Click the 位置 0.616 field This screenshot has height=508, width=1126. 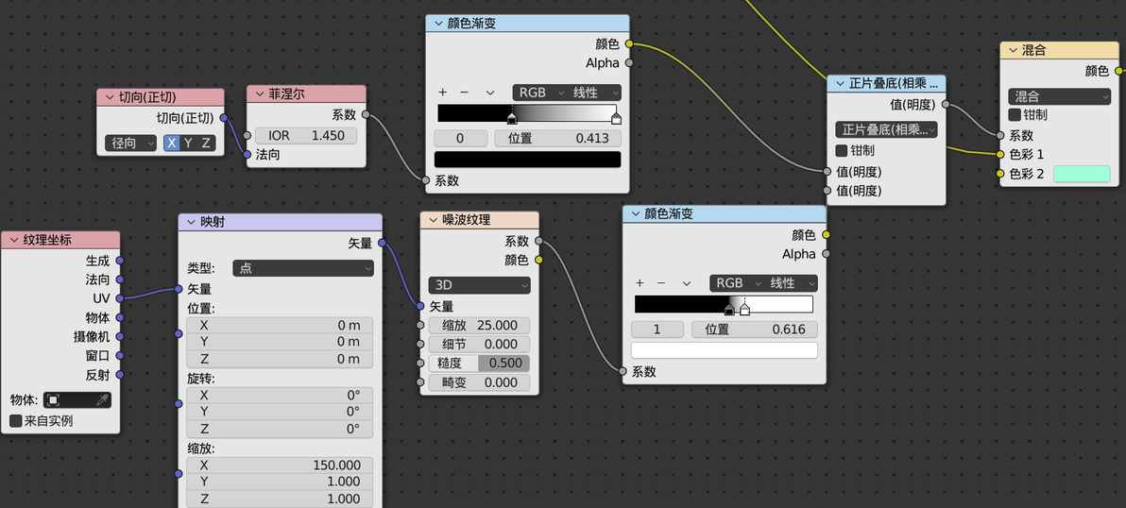[755, 330]
